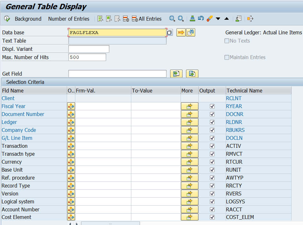Uncheck Output checkbox for Ledger
This screenshot has width=303, height=225.
pyautogui.click(x=212, y=122)
